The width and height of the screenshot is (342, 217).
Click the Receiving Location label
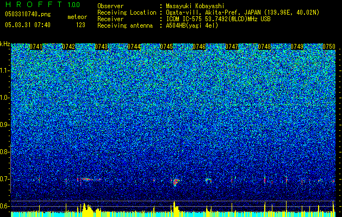coord(127,12)
